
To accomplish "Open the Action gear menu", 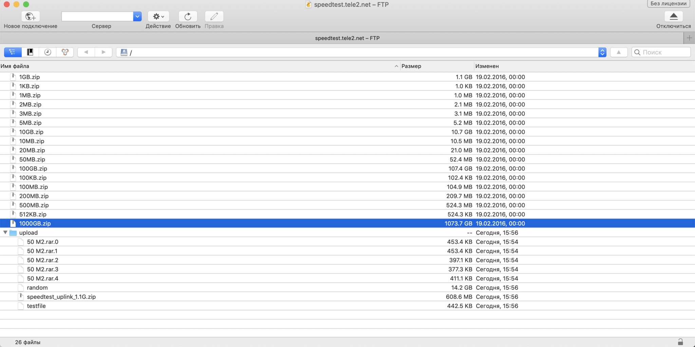I will [158, 16].
